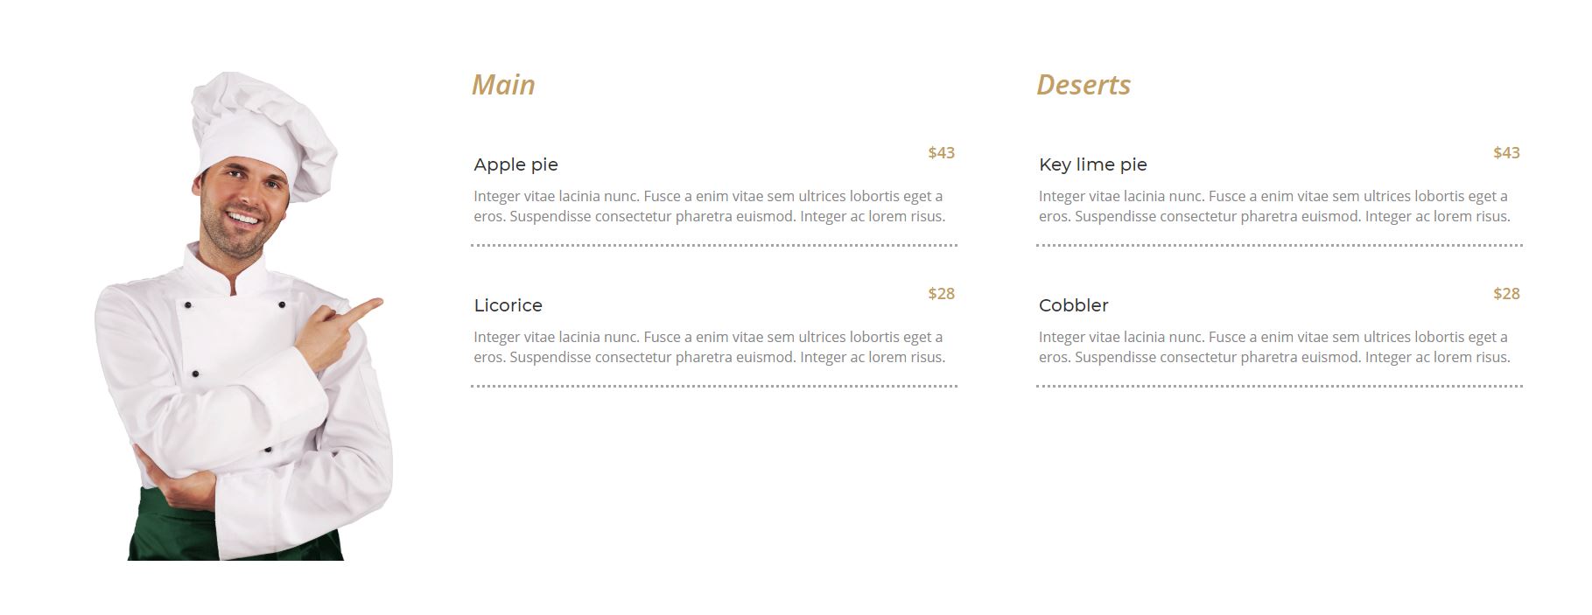1592x615 pixels.
Task: Select the Deserts section heading
Action: (x=1084, y=85)
